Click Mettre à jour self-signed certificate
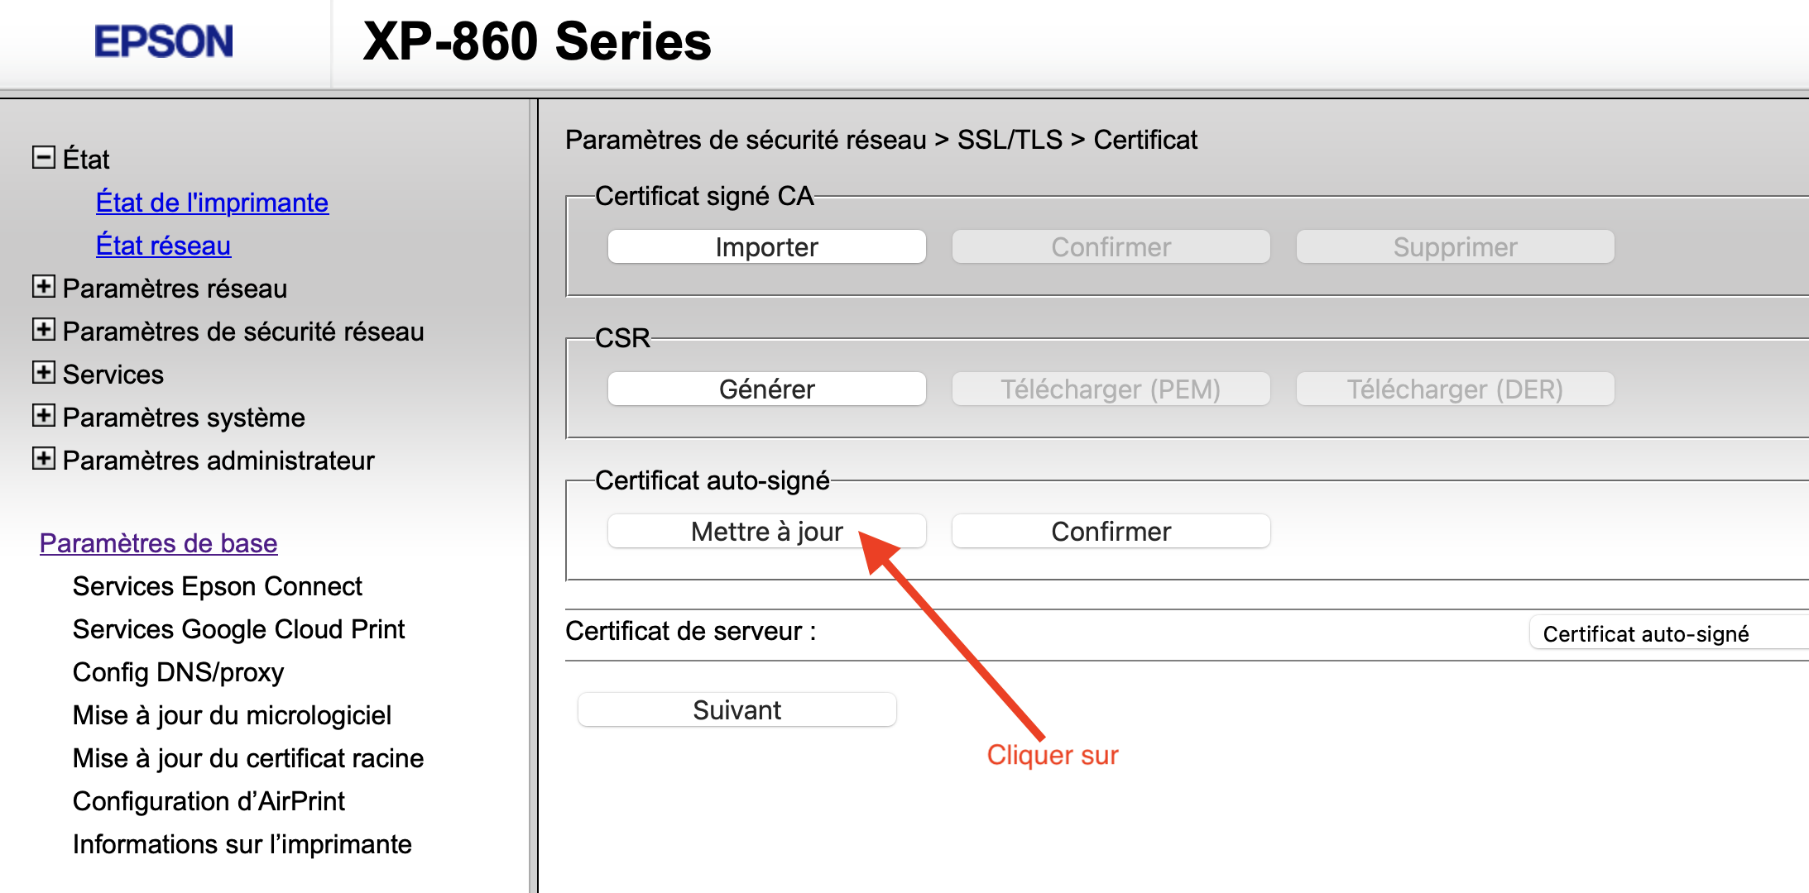The image size is (1809, 893). (766, 532)
